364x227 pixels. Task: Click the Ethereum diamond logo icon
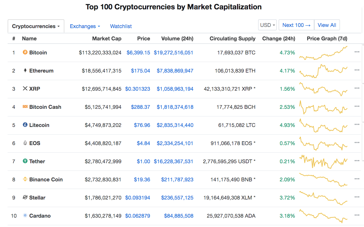(25, 71)
